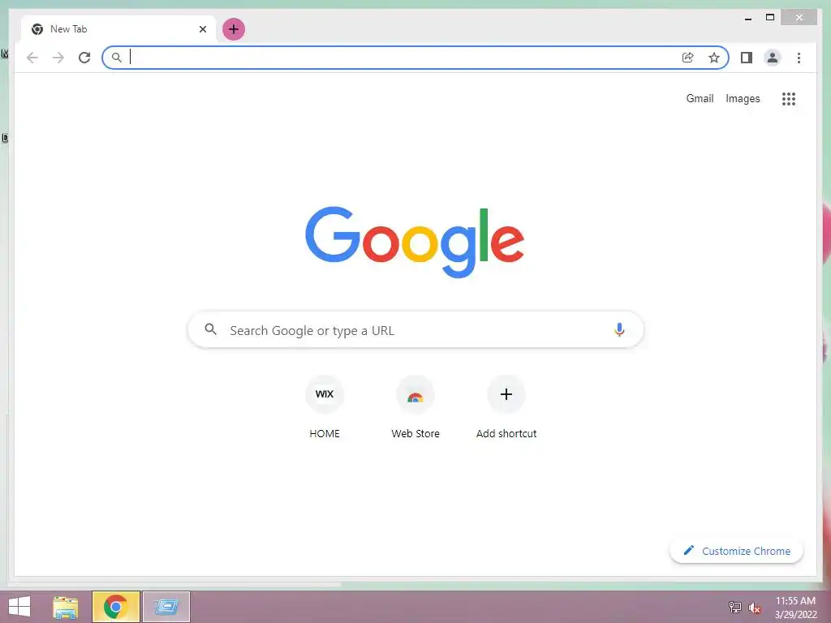Start voice search with the microphone
The width and height of the screenshot is (831, 623).
[618, 329]
